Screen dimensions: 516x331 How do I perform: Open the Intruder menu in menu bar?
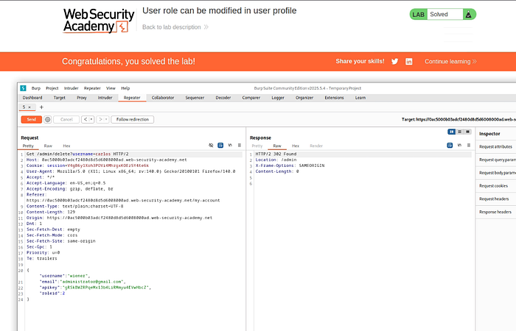71,88
